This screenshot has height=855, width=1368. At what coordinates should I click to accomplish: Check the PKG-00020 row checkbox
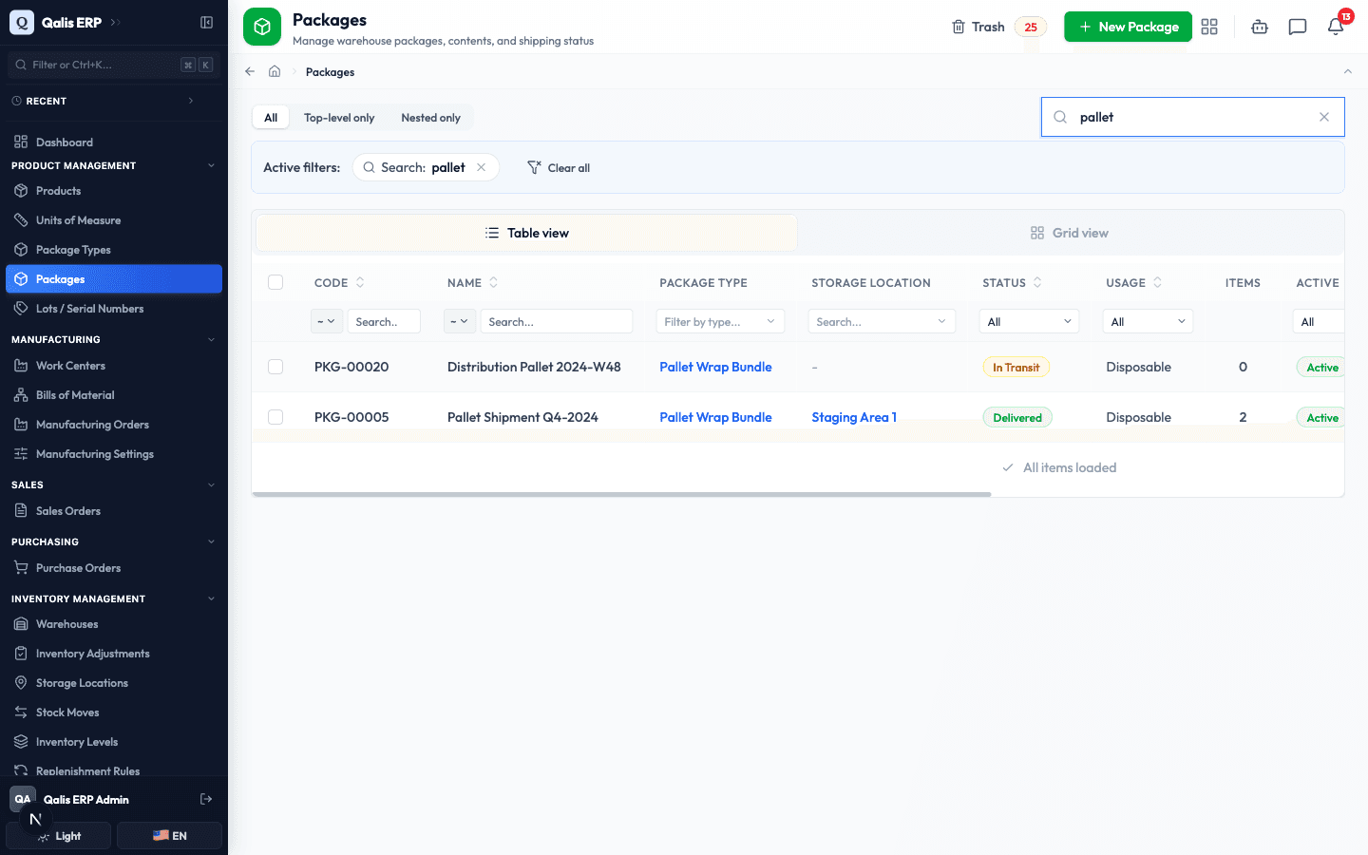click(x=275, y=367)
